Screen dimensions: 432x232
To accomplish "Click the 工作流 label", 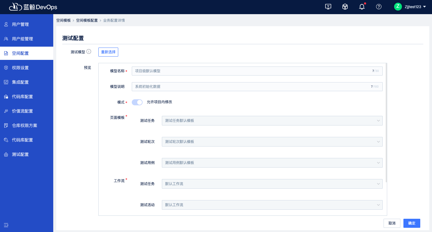I will [x=119, y=181].
